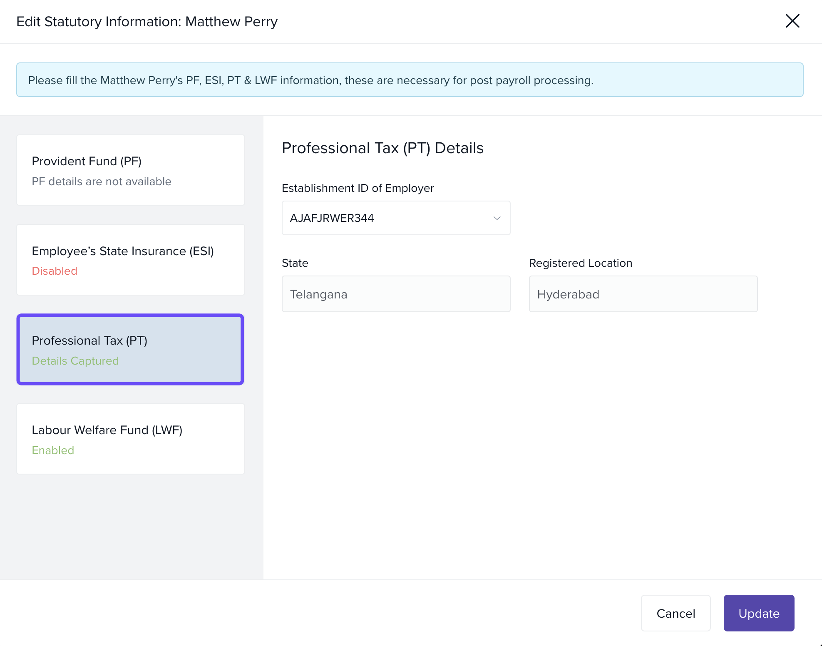Click the Telangana State field

(396, 294)
